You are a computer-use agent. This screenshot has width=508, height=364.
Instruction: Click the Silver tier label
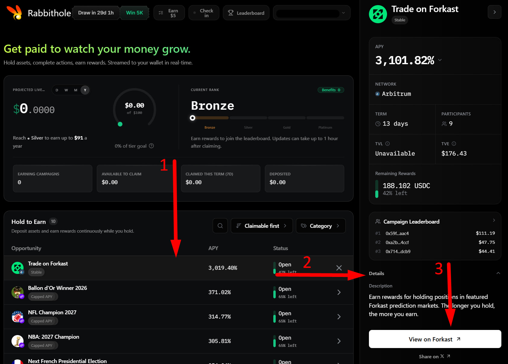point(248,127)
